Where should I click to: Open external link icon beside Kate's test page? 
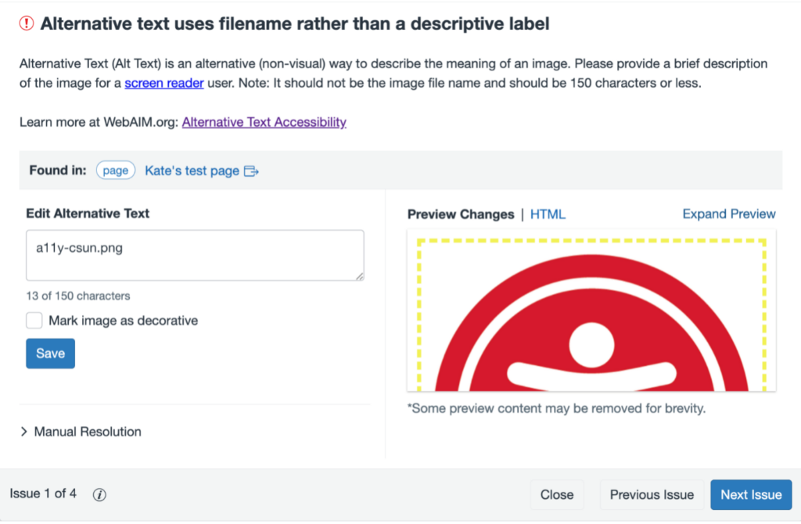coord(251,171)
